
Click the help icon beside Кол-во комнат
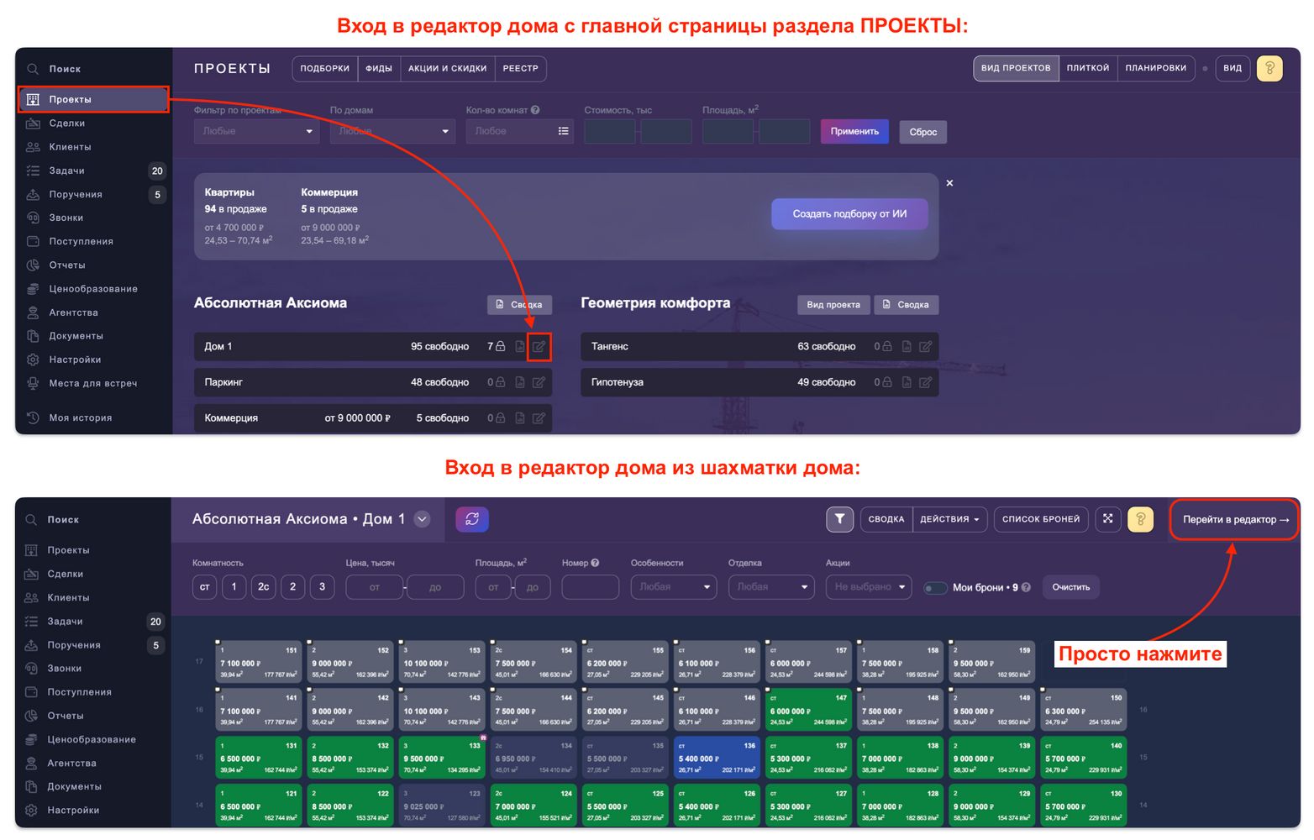(535, 110)
